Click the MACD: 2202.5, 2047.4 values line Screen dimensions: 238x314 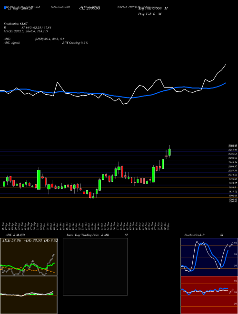tap(26, 31)
